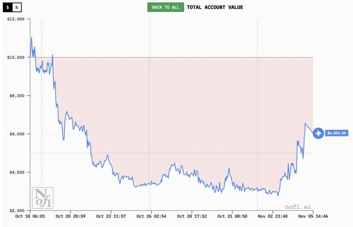Click the TOTAL ACCOUNT VALUE title

pyautogui.click(x=215, y=7)
